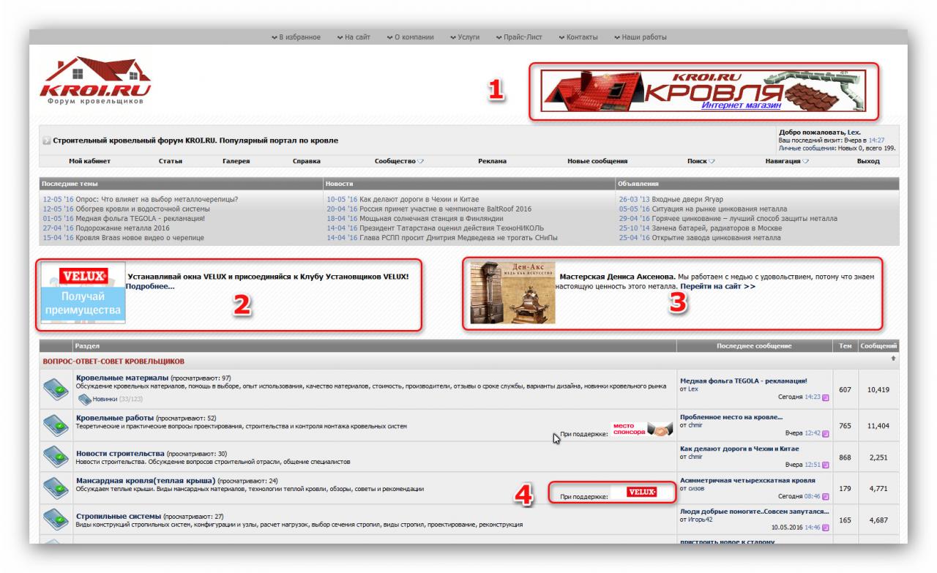This screenshot has width=937, height=573.
Task: Select Контакты in the top menu
Action: point(578,37)
